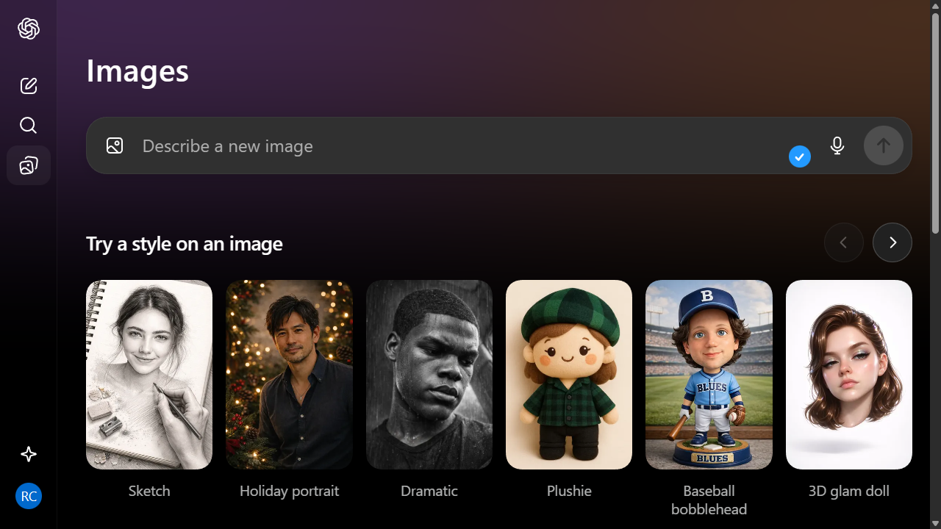Viewport: 941px width, 529px height.
Task: Open search from the sidebar
Action: tap(28, 125)
